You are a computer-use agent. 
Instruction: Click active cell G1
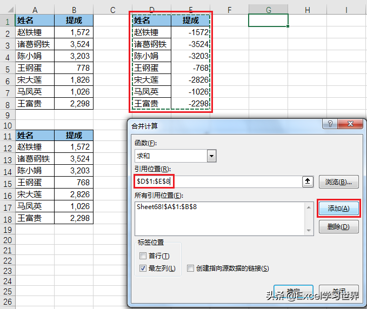[268, 21]
